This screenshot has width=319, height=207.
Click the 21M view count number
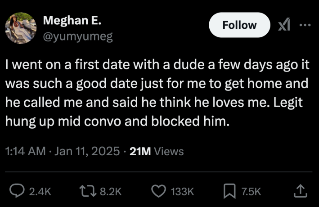point(139,151)
